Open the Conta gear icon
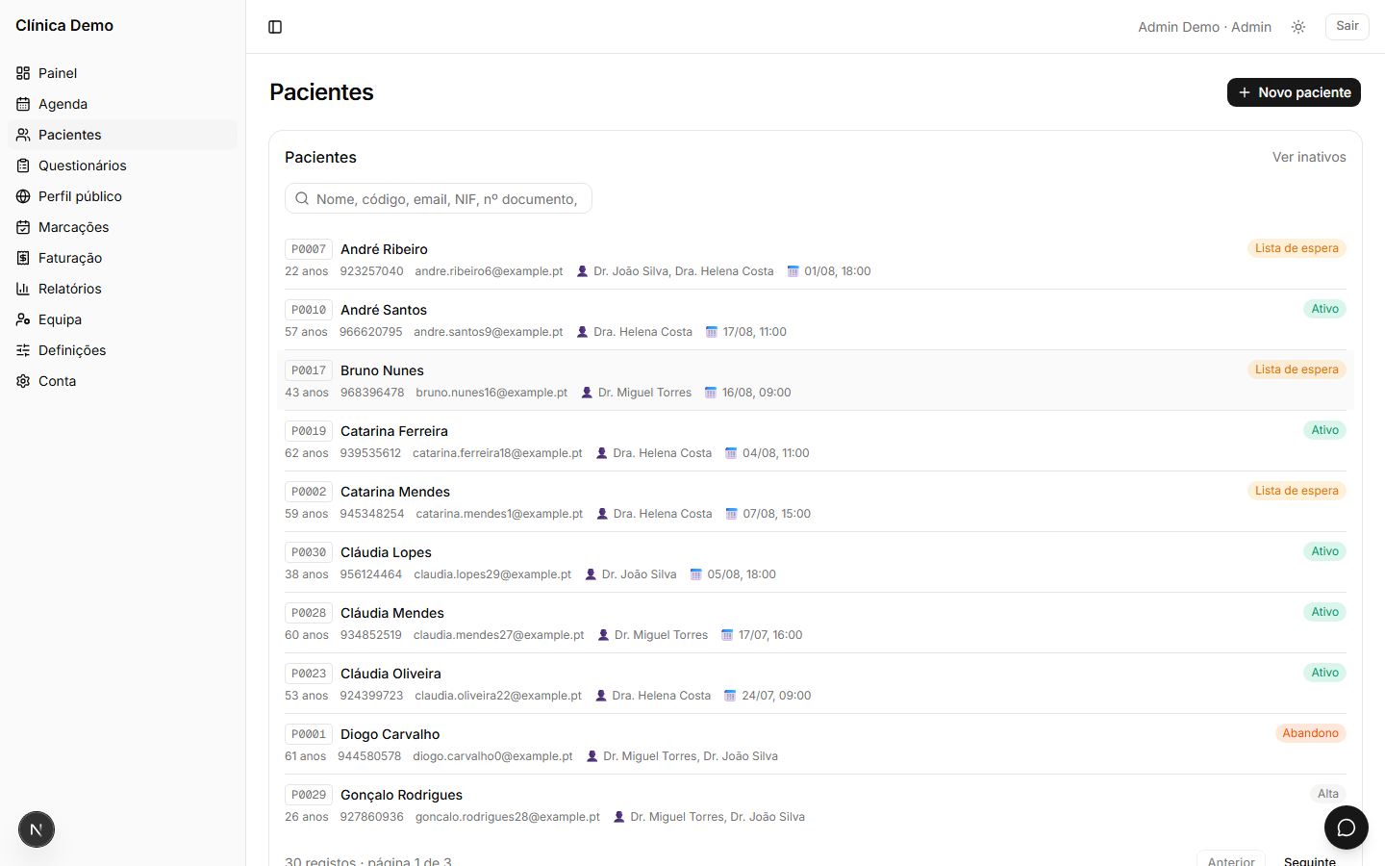The height and width of the screenshot is (866, 1385). pos(23,381)
